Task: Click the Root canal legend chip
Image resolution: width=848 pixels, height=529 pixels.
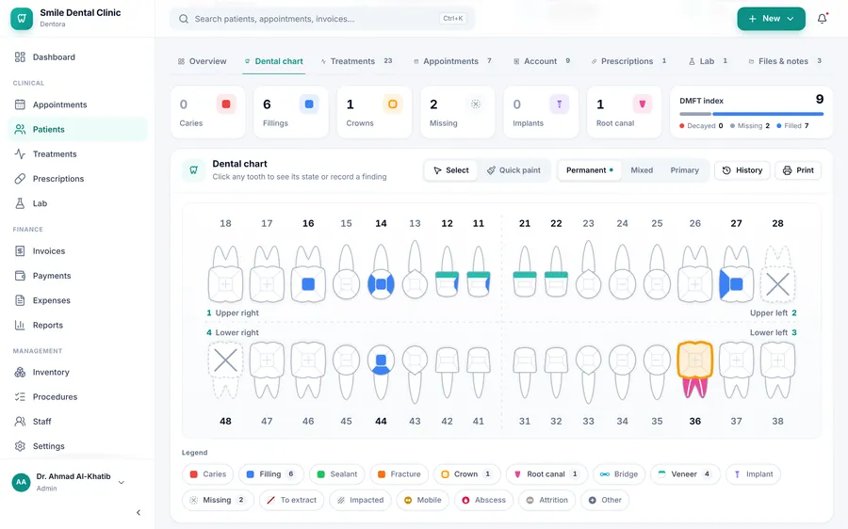Action: point(546,473)
